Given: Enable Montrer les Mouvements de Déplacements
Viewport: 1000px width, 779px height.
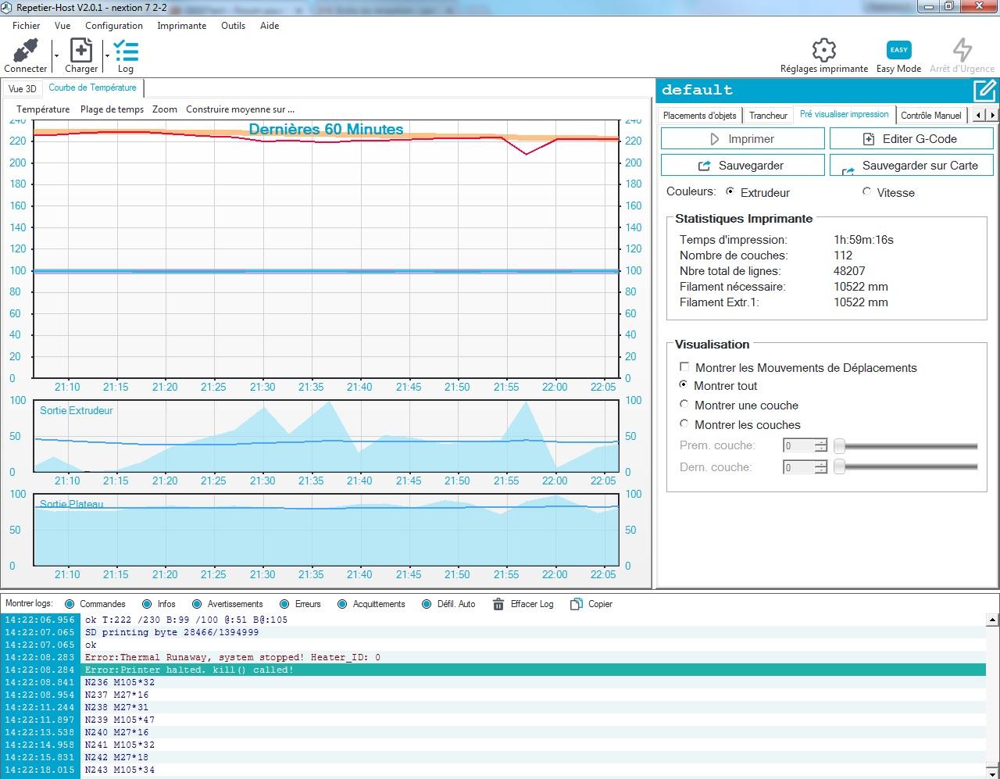Looking at the screenshot, I should [x=684, y=367].
